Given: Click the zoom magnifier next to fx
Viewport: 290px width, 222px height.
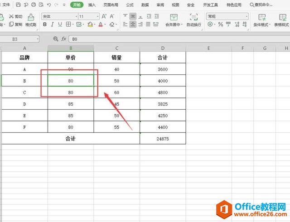Looking at the screenshot, I should (55, 39).
